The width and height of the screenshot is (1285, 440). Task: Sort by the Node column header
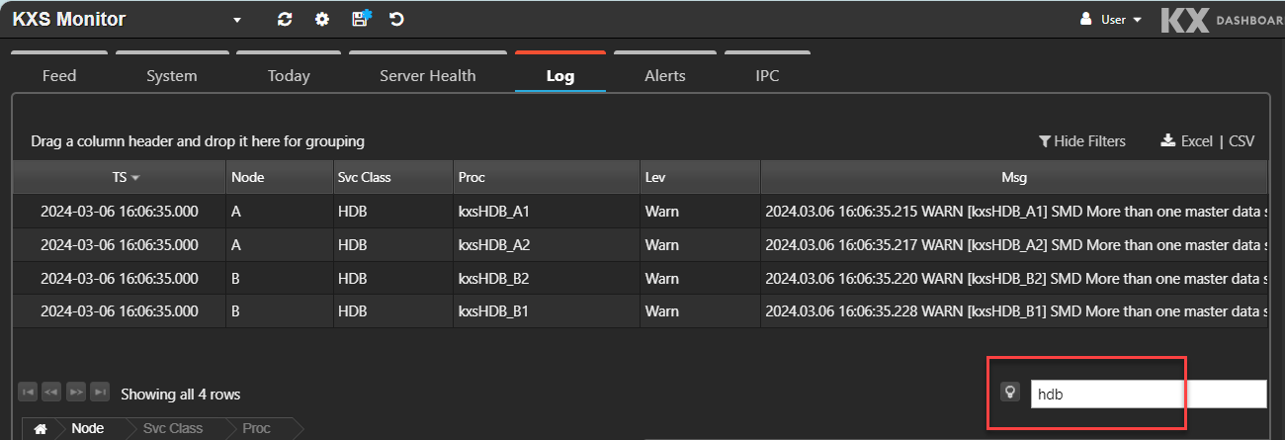(279, 177)
